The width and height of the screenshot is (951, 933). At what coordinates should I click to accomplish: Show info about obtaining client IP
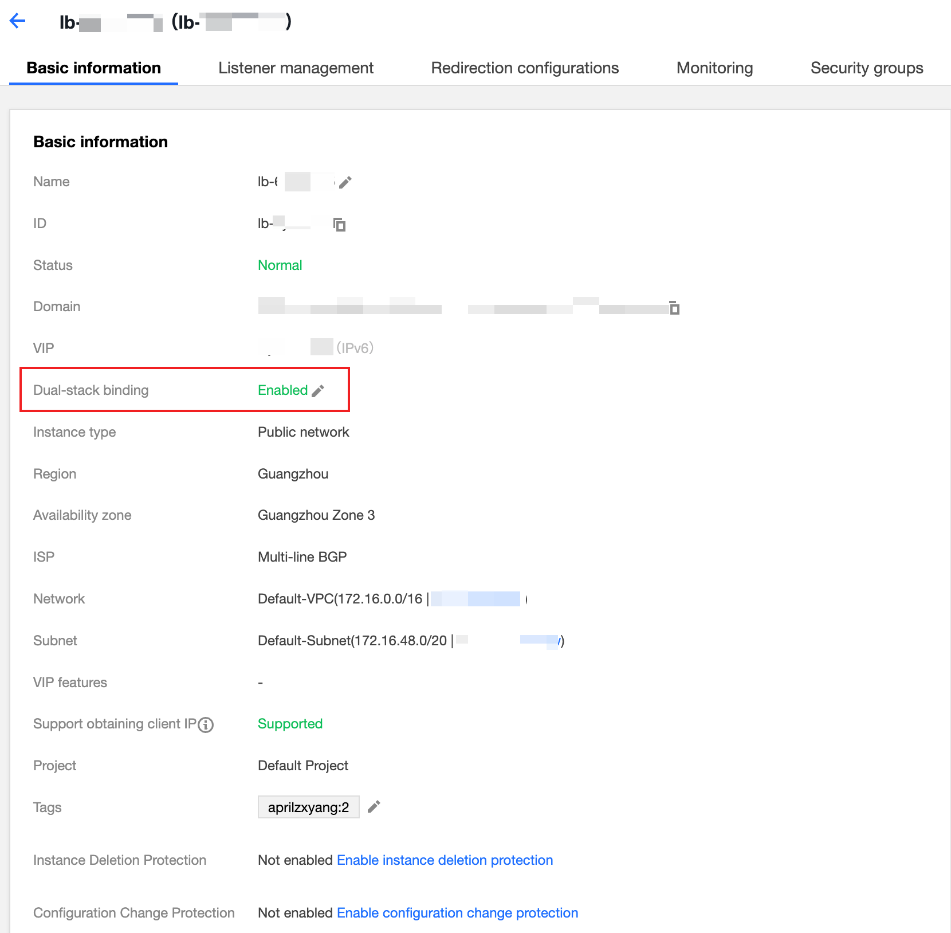click(206, 725)
